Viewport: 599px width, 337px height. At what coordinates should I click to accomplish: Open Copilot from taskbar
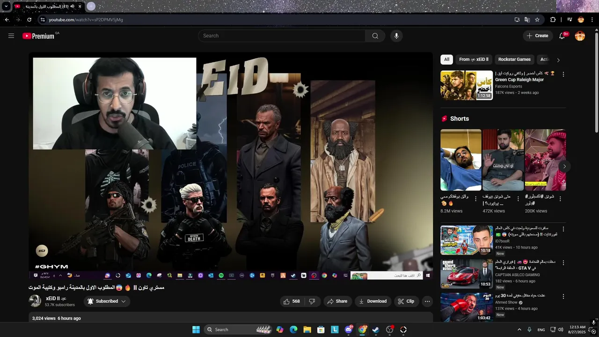pyautogui.click(x=280, y=330)
